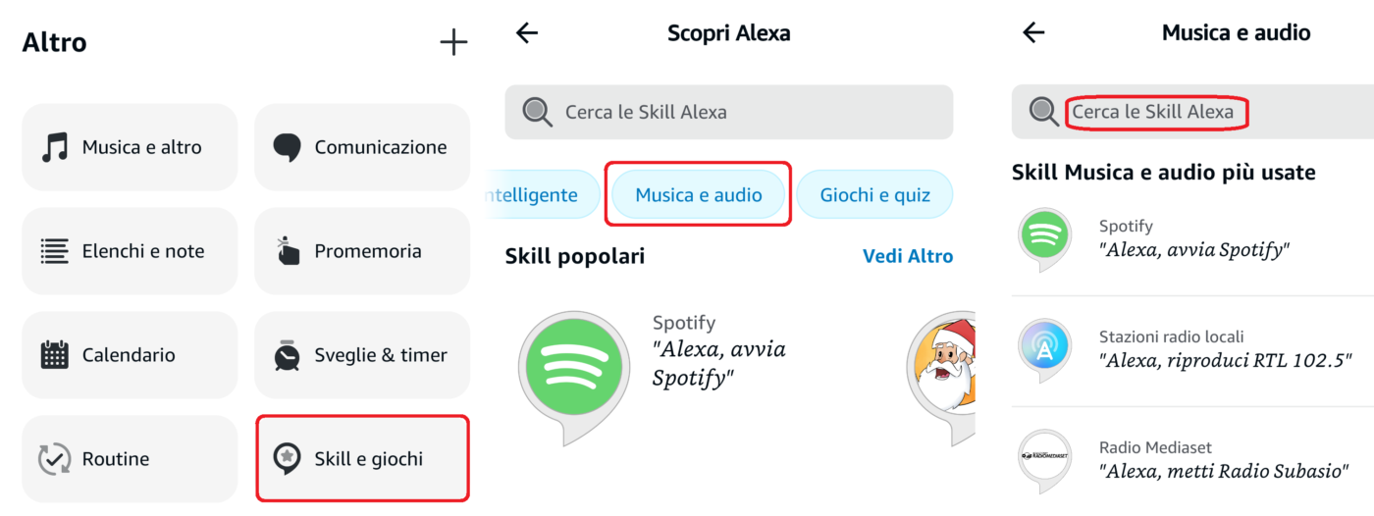Screen dimensions: 1374x516
Task: Select the Giochi e quiz category chip
Action: 874,195
